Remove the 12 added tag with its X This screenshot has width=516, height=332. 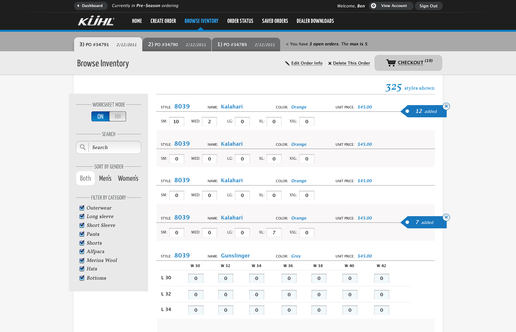[x=446, y=106]
